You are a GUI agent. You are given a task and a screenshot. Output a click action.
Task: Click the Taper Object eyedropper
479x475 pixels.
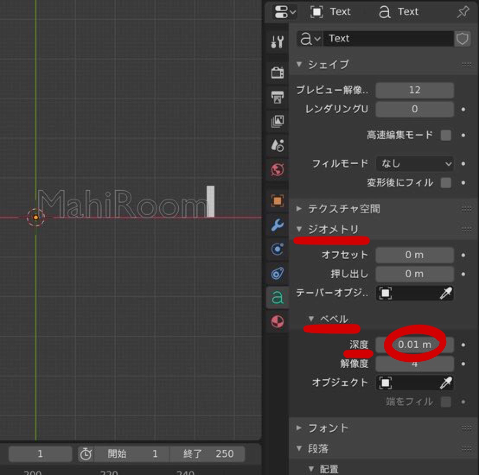pos(446,293)
